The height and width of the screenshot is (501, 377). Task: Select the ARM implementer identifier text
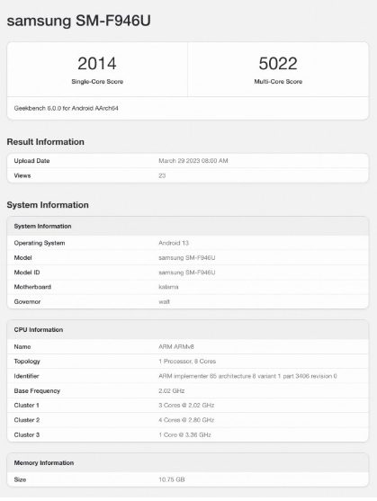(247, 376)
